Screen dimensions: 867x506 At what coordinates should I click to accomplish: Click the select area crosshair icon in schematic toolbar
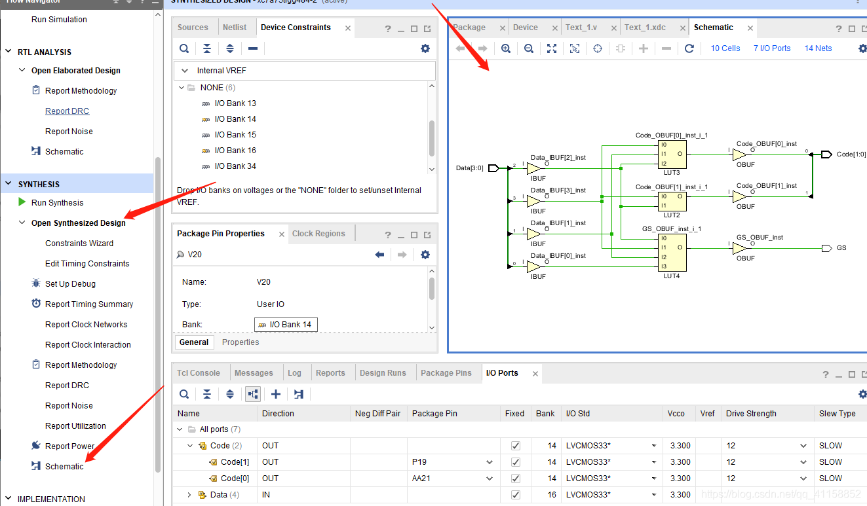[x=598, y=48]
